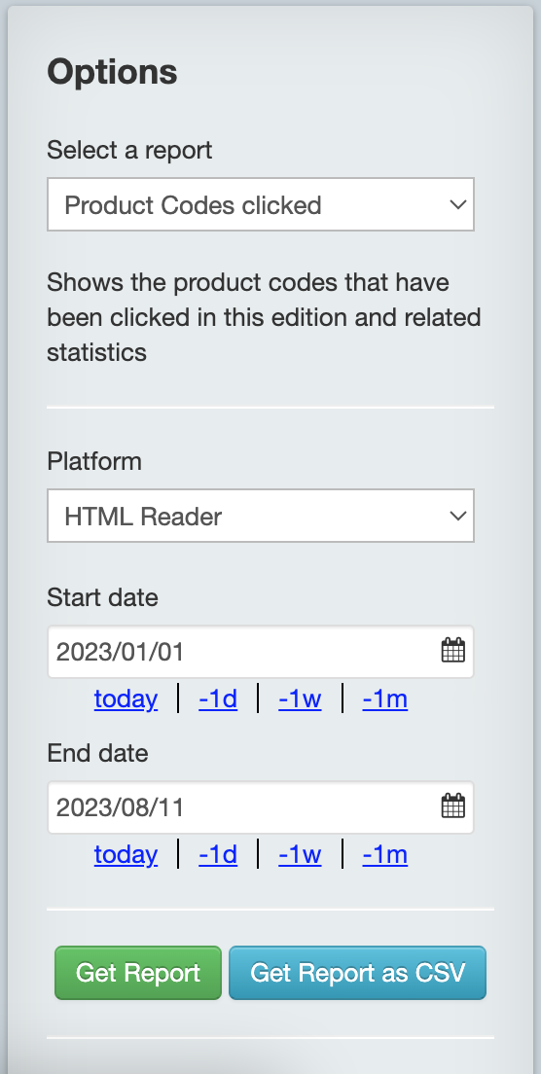Focus the Start date field showing 2023/01/01
Viewport: 541px width, 1074px height.
[260, 652]
